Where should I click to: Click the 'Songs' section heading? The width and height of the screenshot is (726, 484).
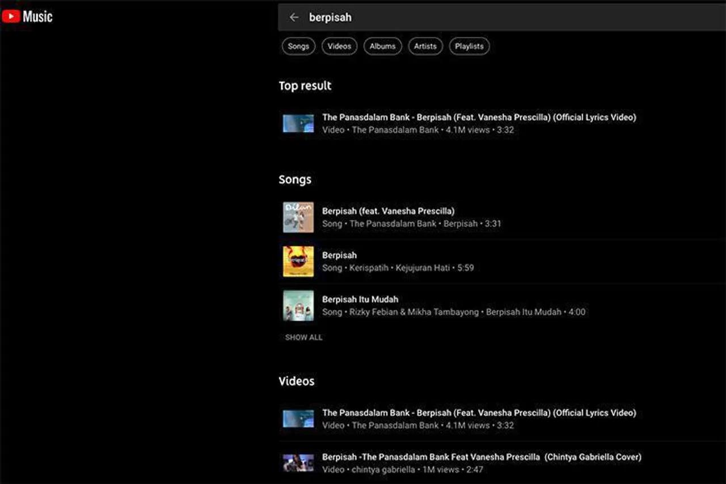click(x=295, y=180)
